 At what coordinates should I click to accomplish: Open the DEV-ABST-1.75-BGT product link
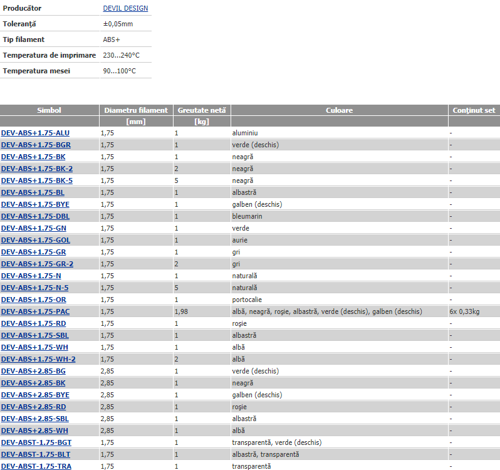(x=35, y=442)
